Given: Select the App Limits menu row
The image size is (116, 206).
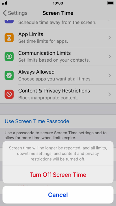Looking at the screenshot, I should click(58, 38).
